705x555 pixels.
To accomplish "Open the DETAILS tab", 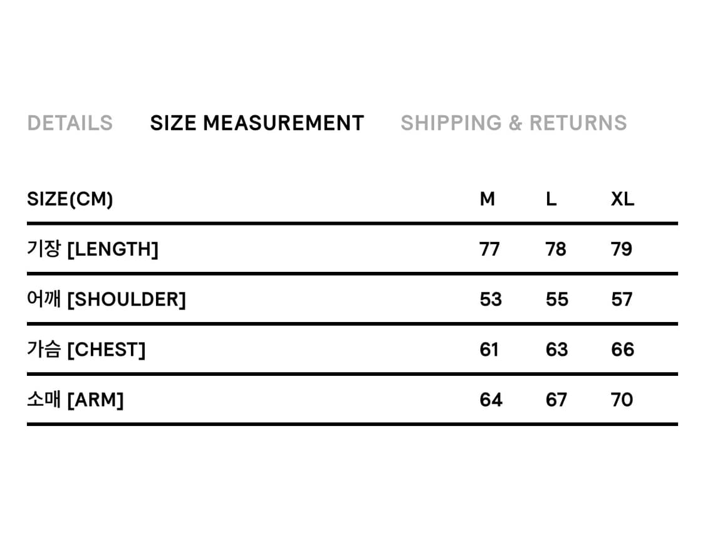I will (x=70, y=123).
